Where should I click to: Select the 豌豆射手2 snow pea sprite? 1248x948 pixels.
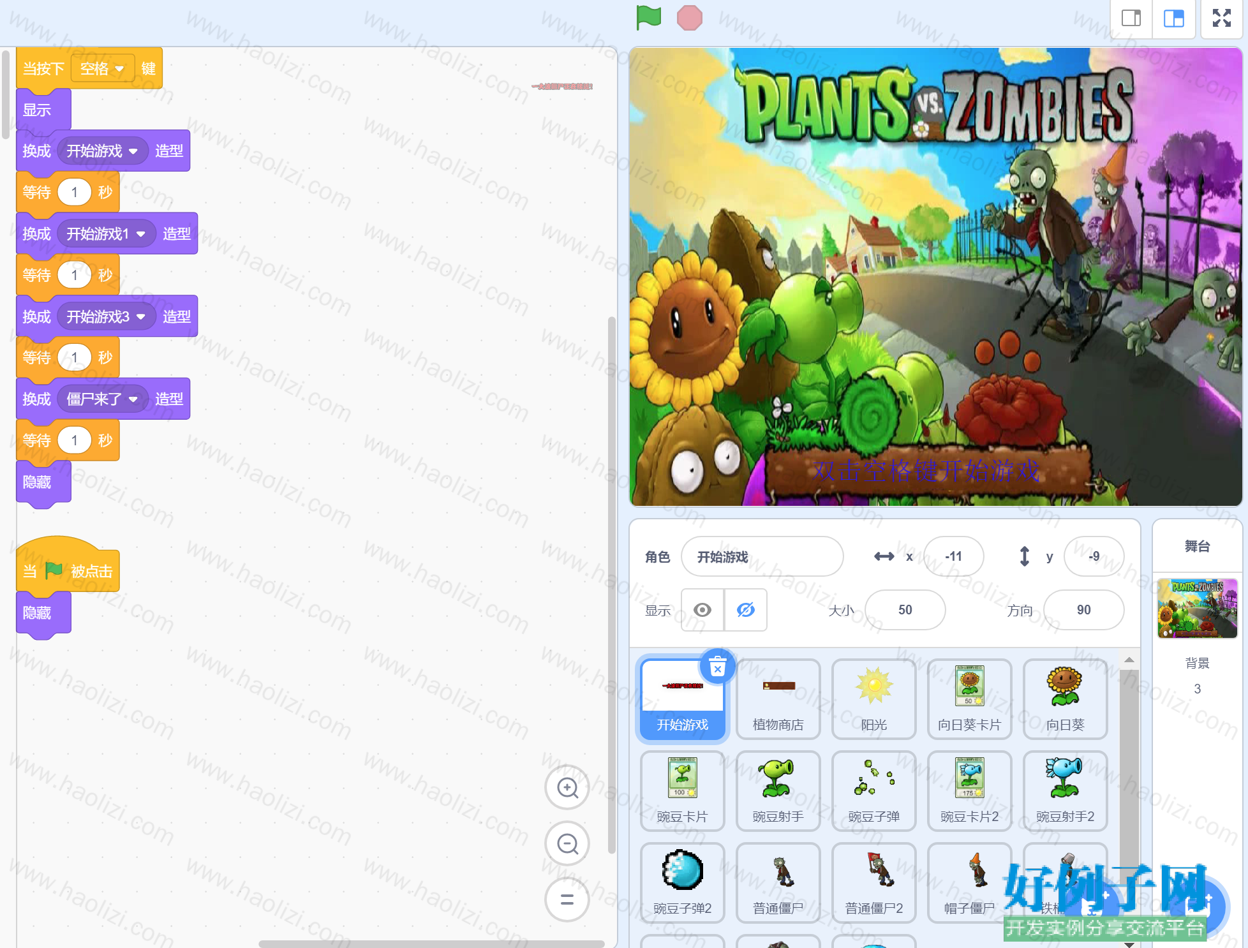1066,792
